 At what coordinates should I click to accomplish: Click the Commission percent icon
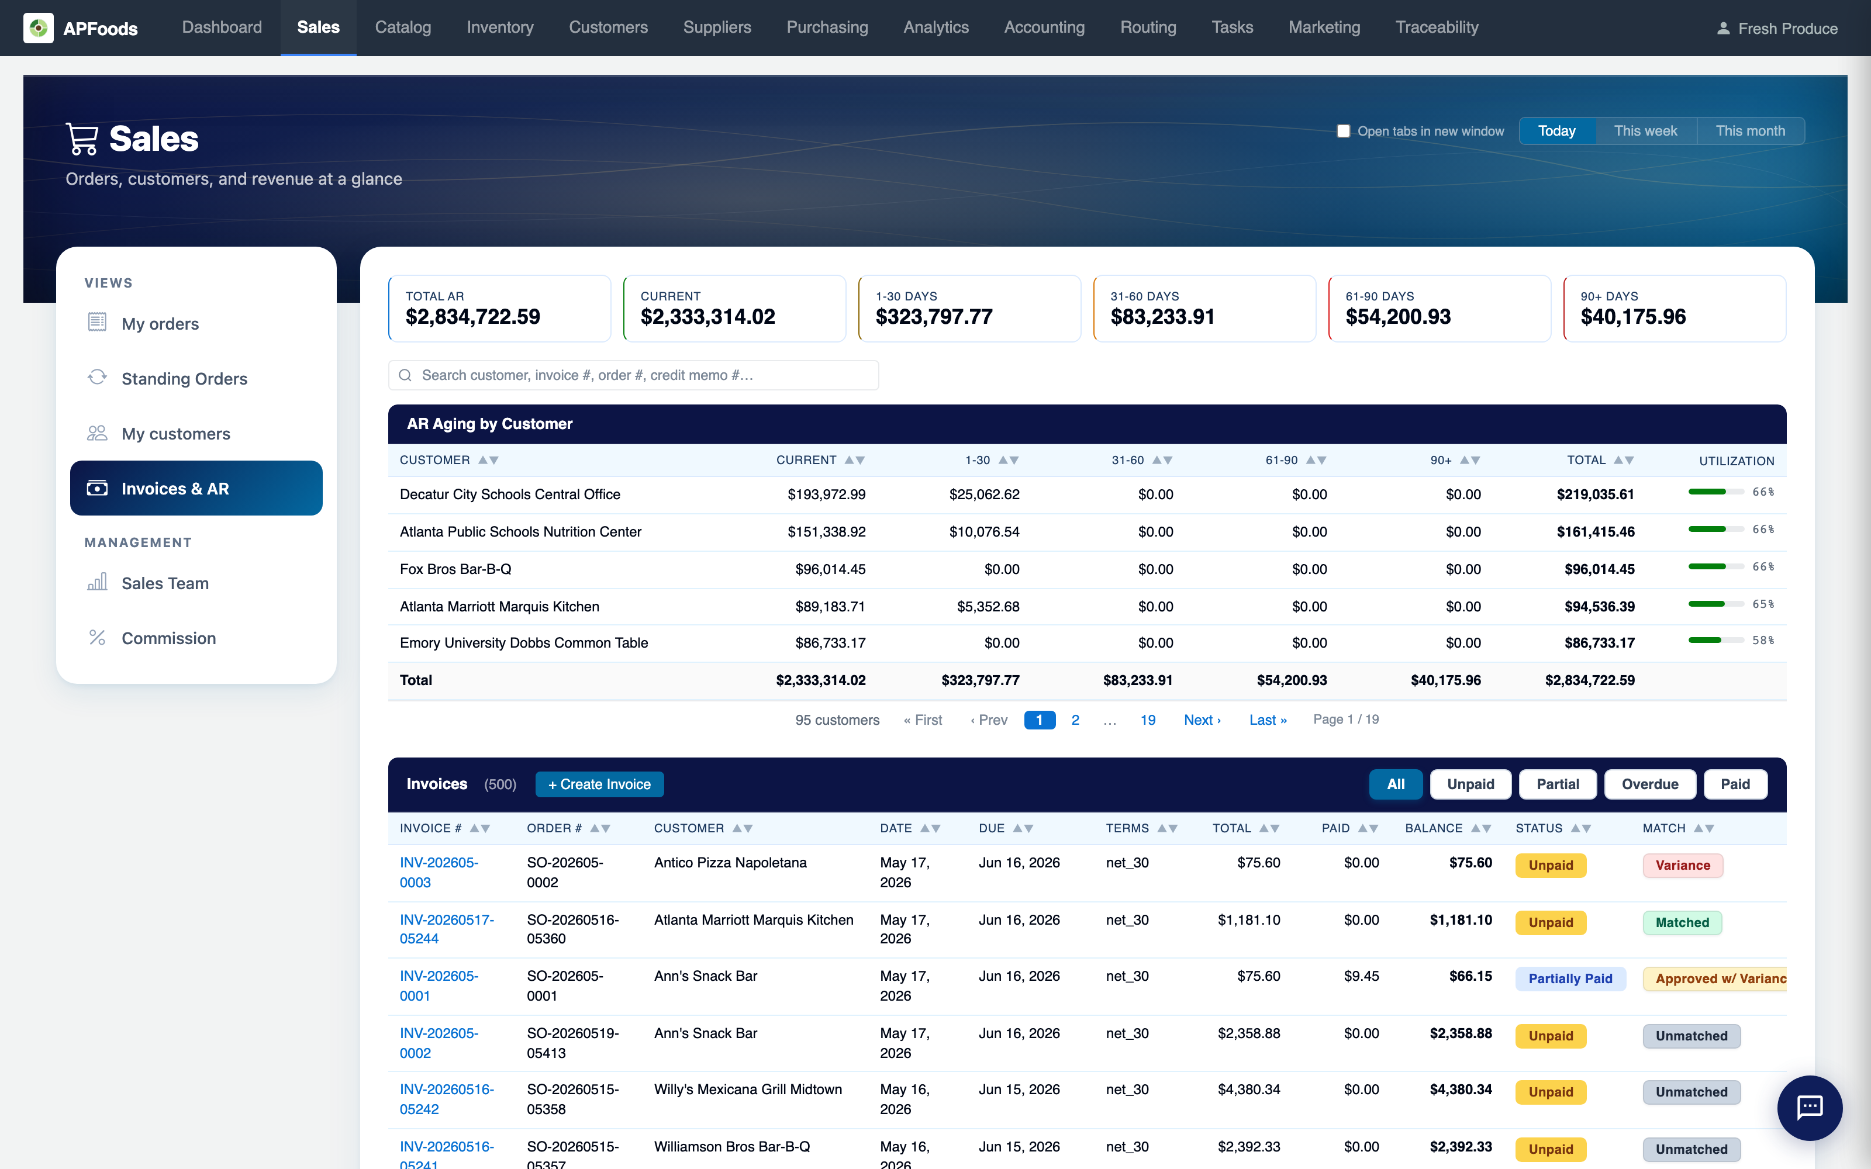(x=96, y=637)
